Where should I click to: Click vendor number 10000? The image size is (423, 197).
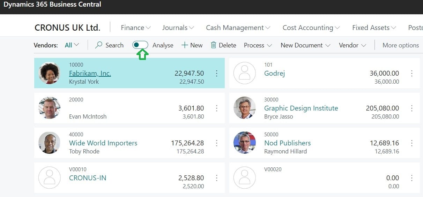coord(76,65)
